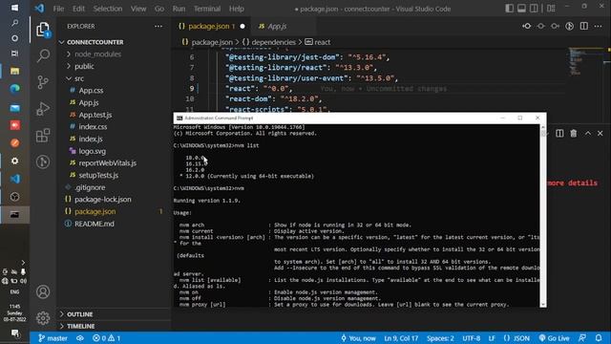Close the bottom panel
This screenshot has height=344, width=611.
pos(600,134)
